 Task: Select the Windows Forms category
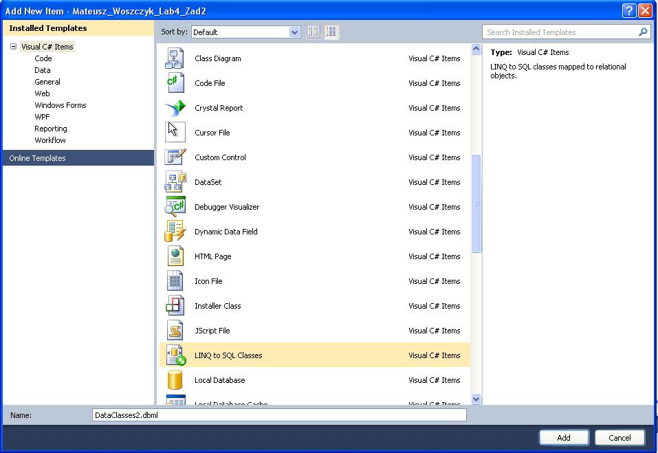[61, 105]
